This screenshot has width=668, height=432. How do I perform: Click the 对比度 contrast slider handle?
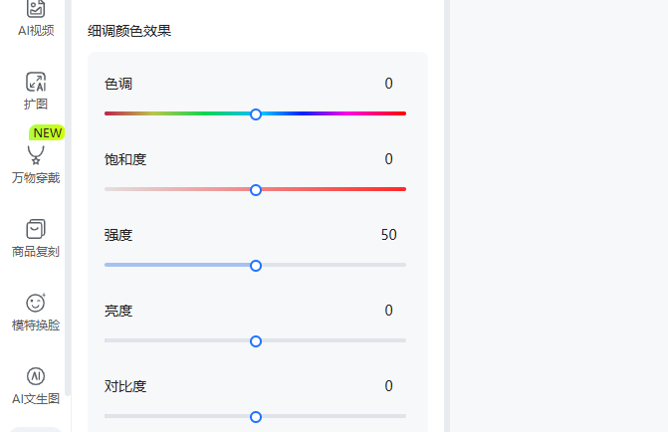pos(256,417)
